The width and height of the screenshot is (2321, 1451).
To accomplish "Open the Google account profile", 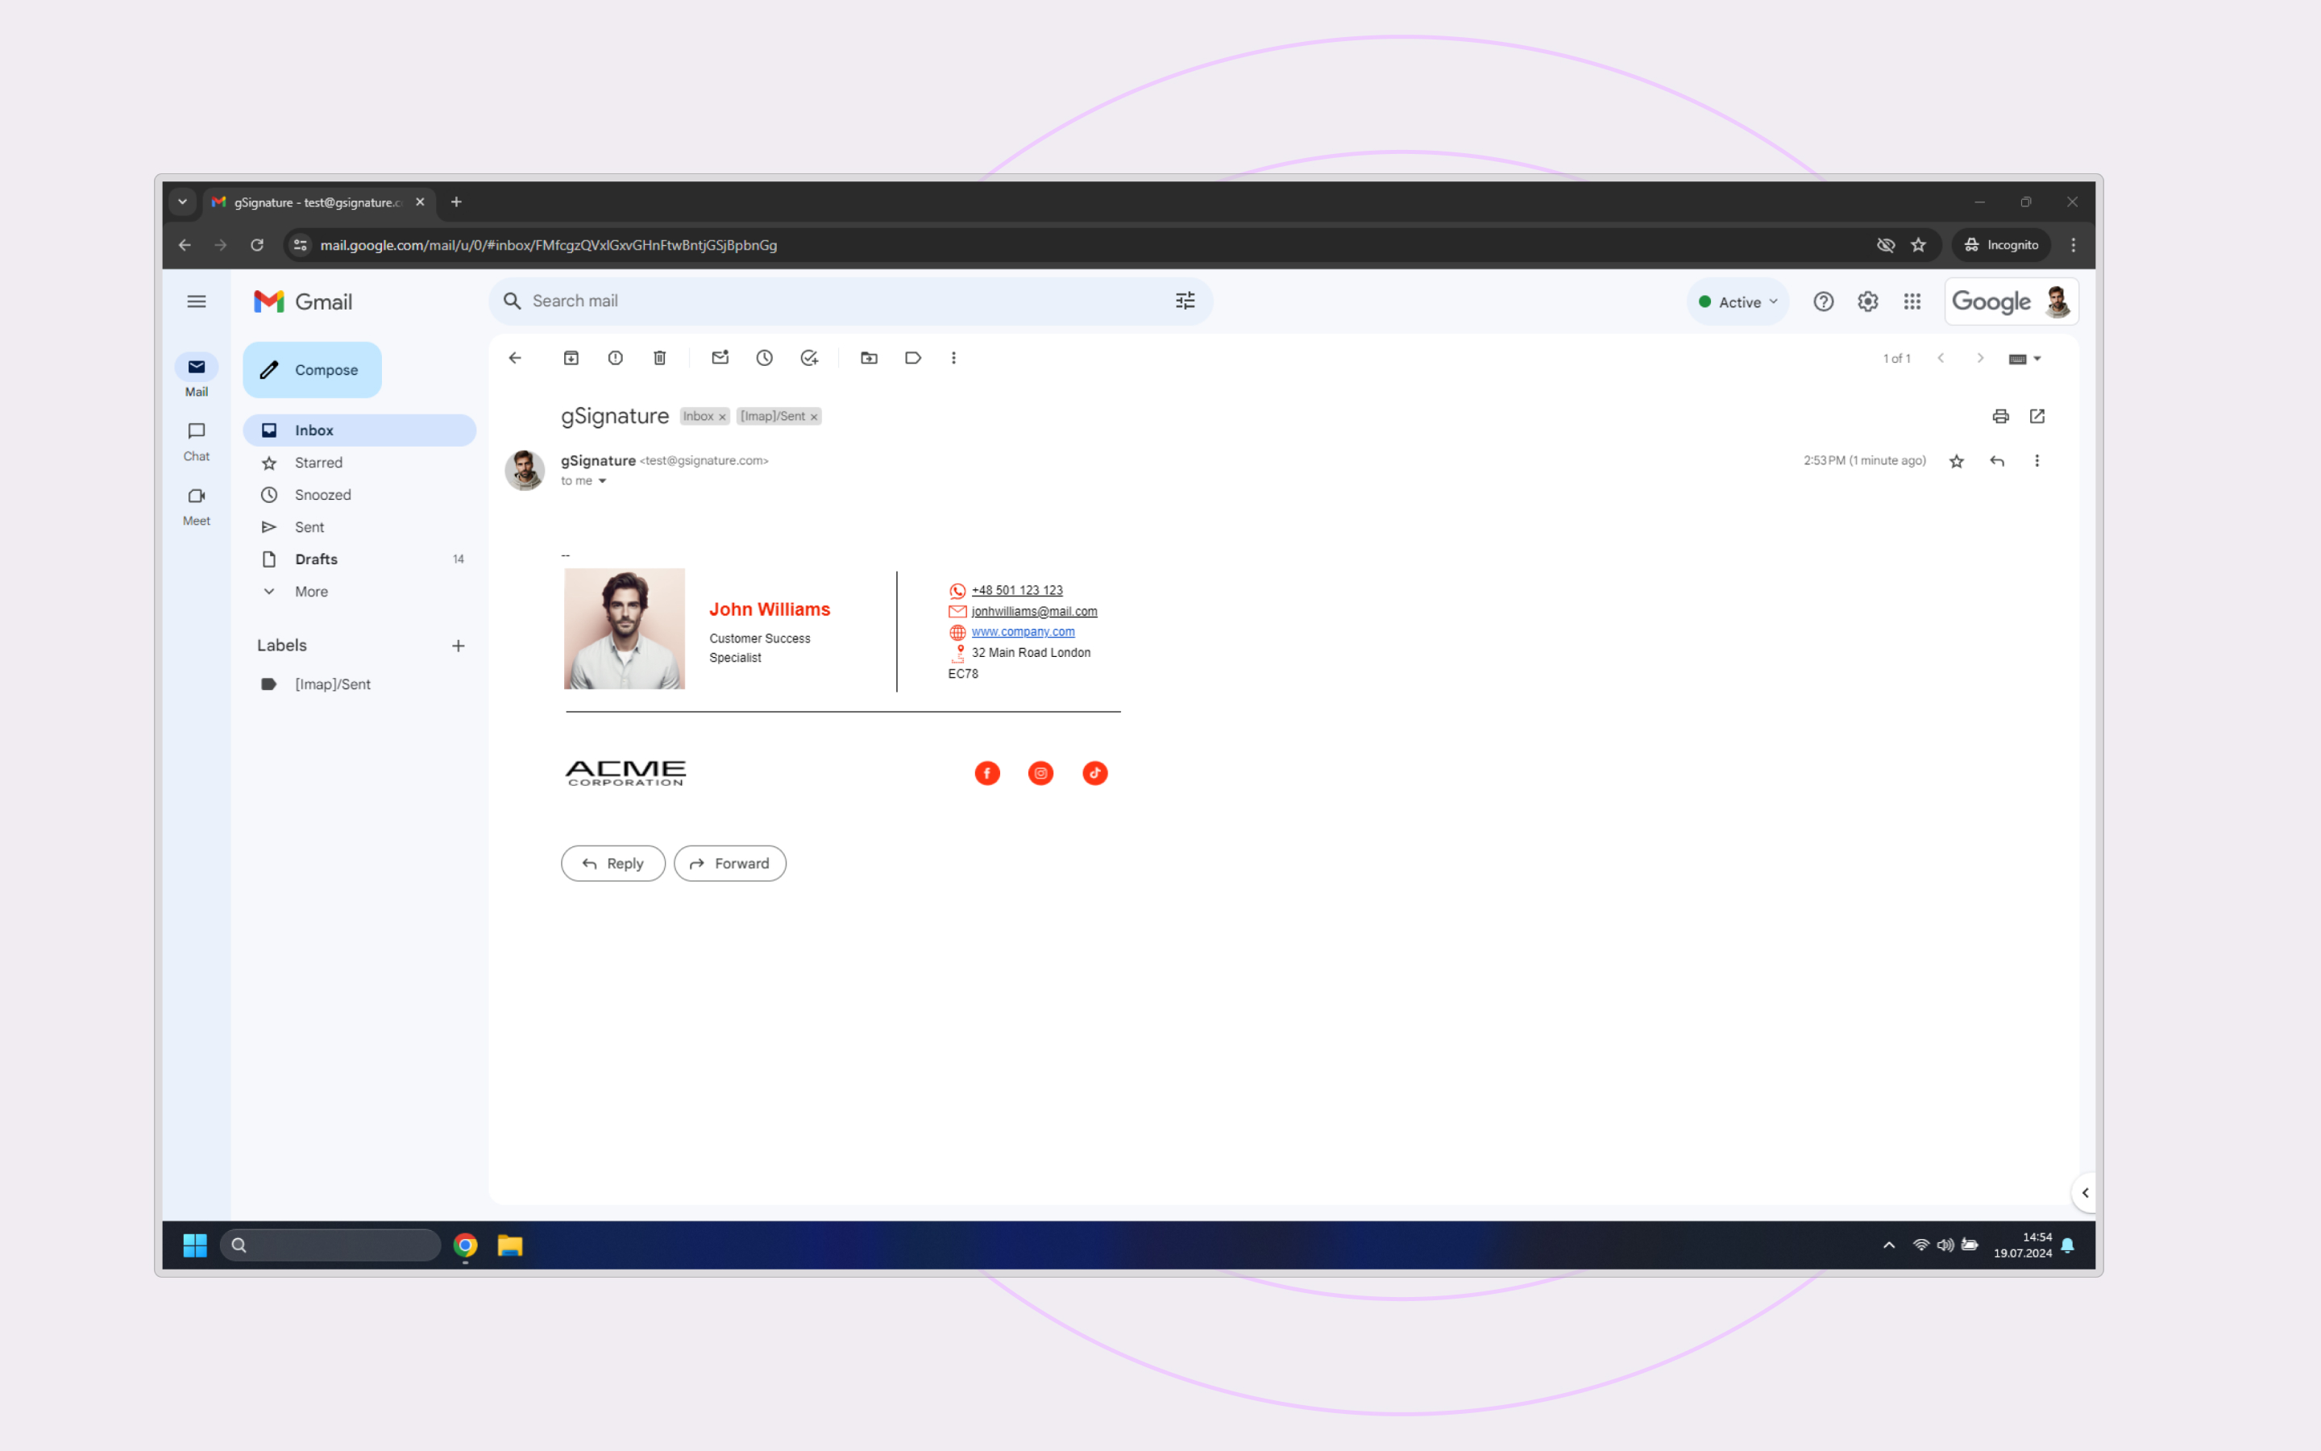I will click(2057, 302).
